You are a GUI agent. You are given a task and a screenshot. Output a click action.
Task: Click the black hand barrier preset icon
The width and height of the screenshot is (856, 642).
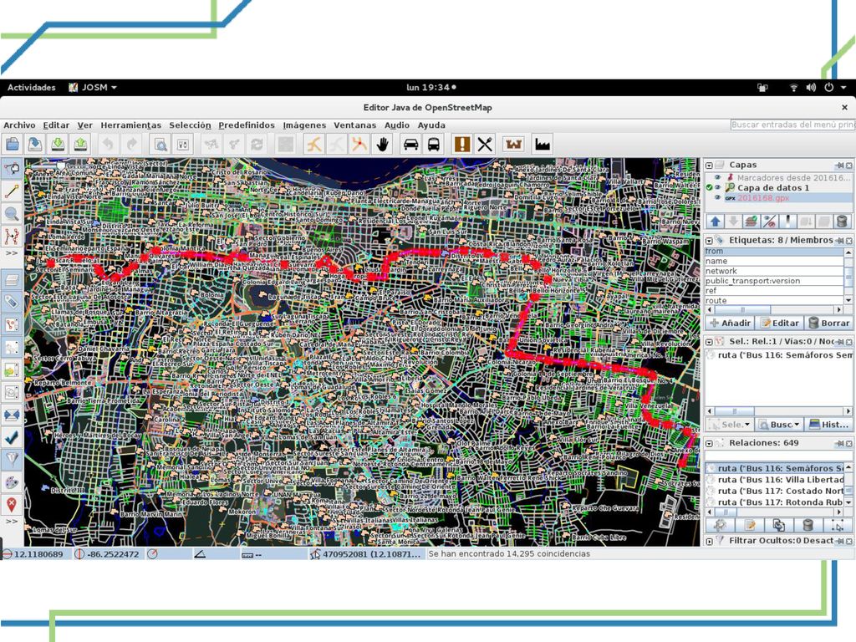click(383, 145)
